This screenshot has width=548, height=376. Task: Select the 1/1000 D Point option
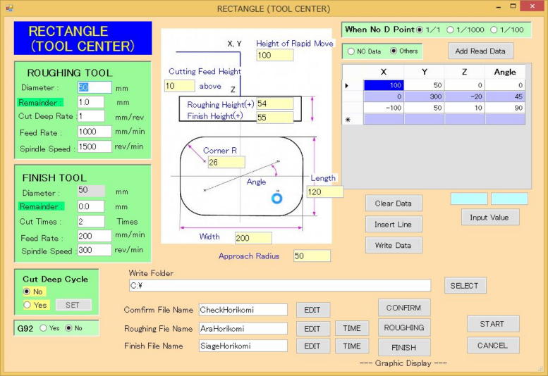[x=451, y=30]
